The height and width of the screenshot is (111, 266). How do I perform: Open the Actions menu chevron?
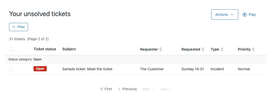[232, 15]
